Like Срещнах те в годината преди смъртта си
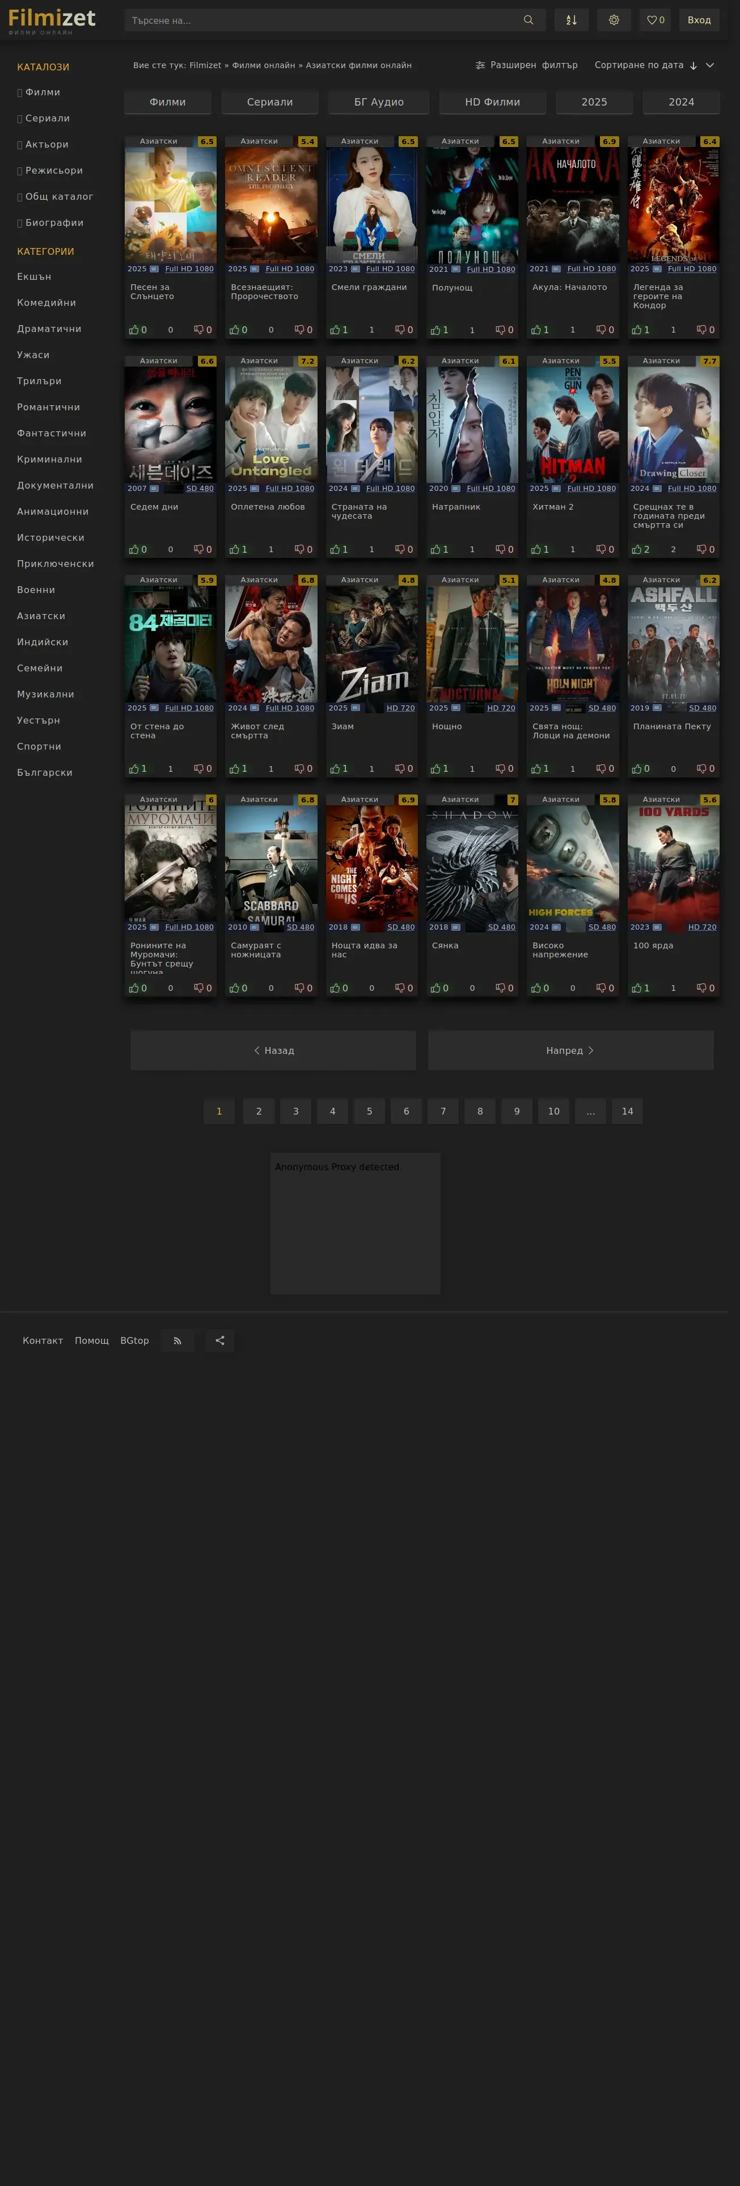Viewport: 740px width, 2186px height. coord(640,550)
